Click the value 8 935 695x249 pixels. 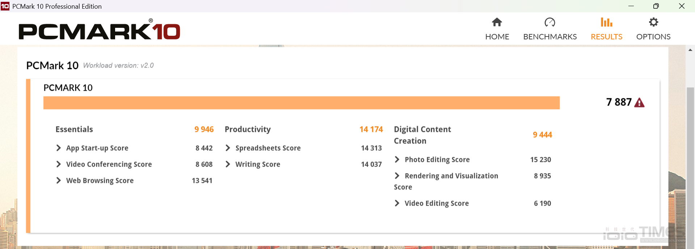pyautogui.click(x=543, y=176)
